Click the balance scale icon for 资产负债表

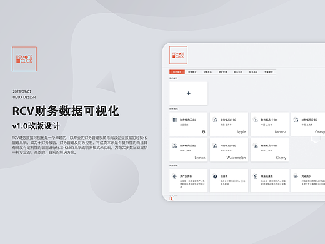(174, 176)
